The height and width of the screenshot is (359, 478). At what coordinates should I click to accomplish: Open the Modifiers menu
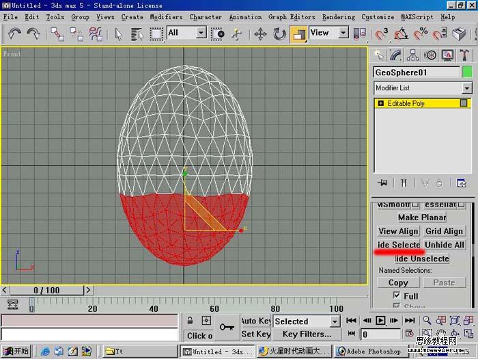[166, 17]
